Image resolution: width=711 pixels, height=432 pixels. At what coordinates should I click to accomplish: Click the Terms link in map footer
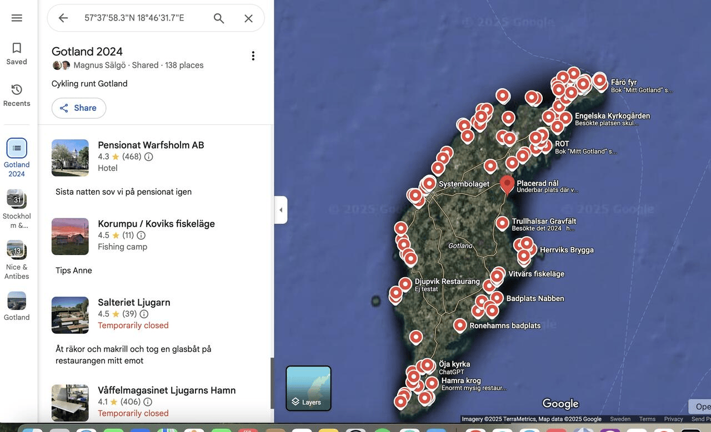647,419
